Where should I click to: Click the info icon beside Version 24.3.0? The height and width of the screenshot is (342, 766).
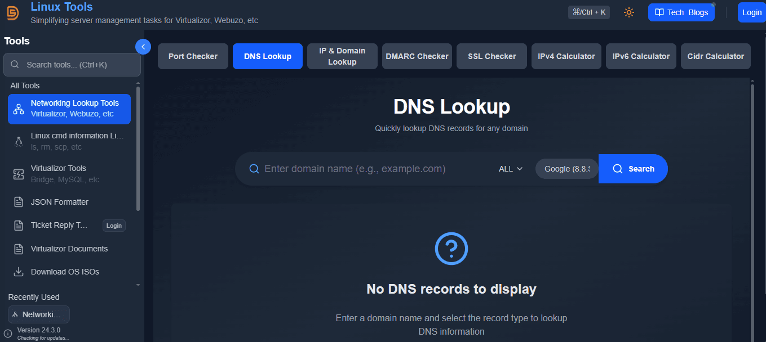[8, 334]
